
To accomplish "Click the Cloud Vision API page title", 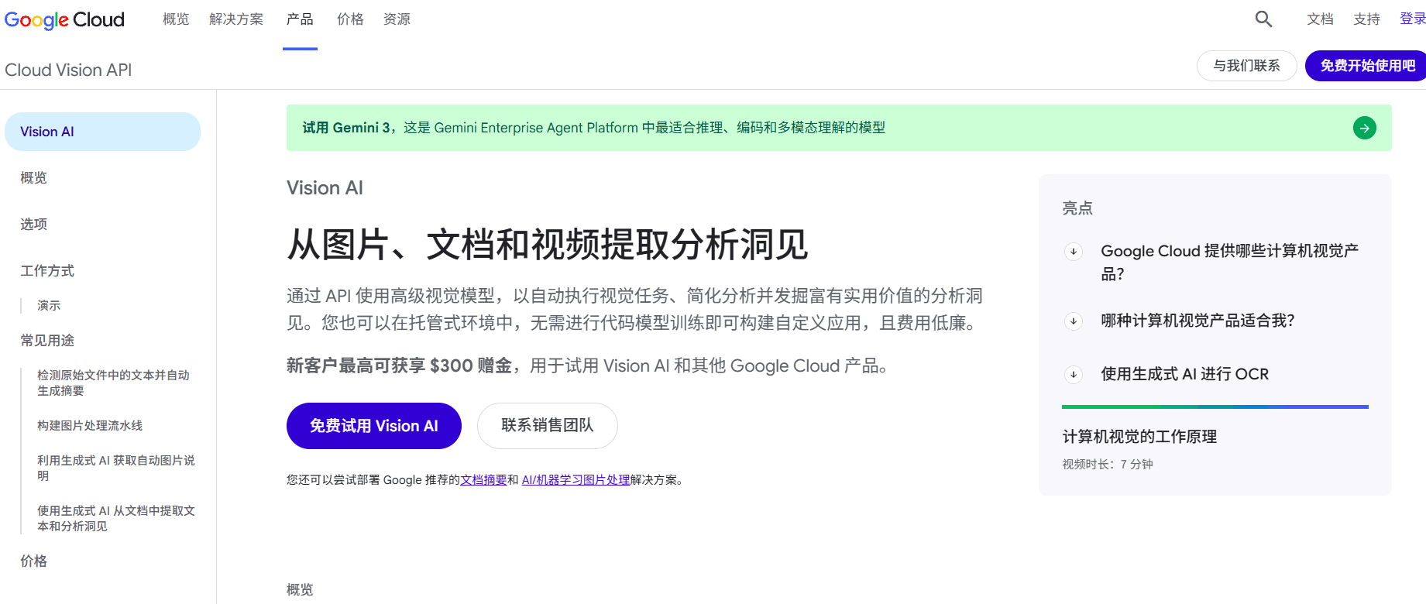I will (x=68, y=70).
